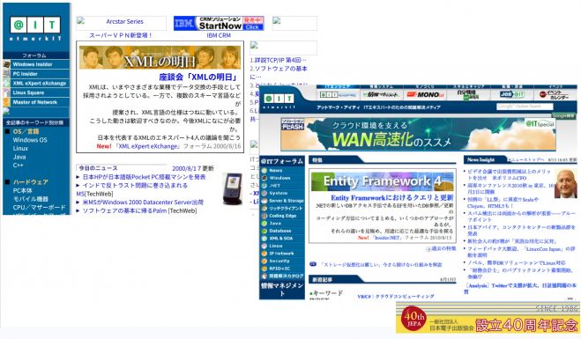Click the Pocket PC device photo beside news
The image size is (581, 339).
(233, 188)
